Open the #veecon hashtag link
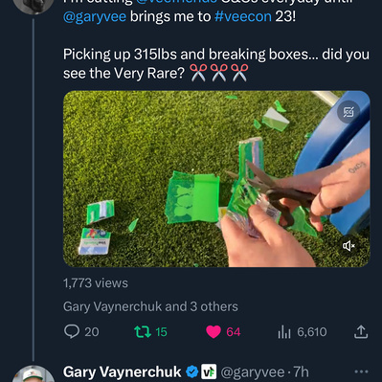382x382 pixels. (x=243, y=16)
